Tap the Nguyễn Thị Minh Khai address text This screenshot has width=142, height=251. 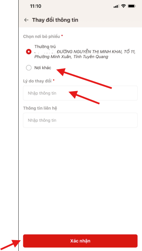pos(85,54)
